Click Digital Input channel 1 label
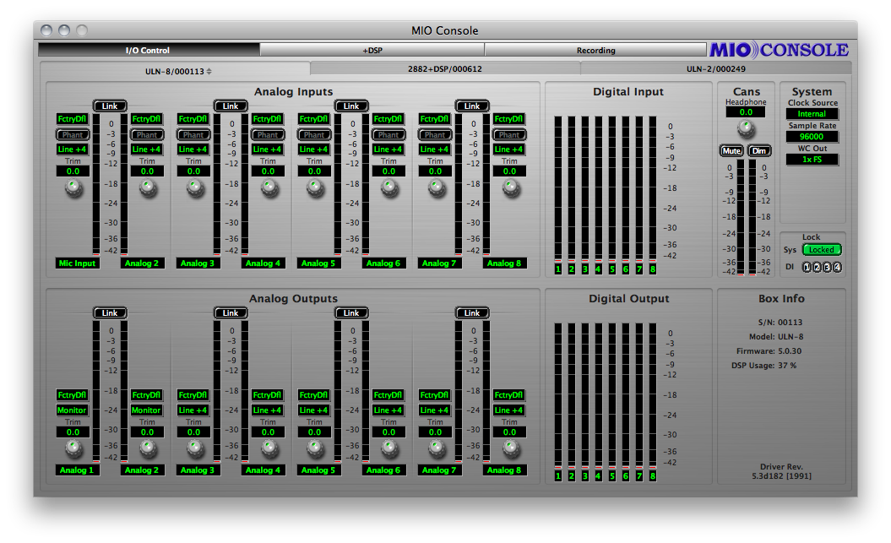 [558, 269]
